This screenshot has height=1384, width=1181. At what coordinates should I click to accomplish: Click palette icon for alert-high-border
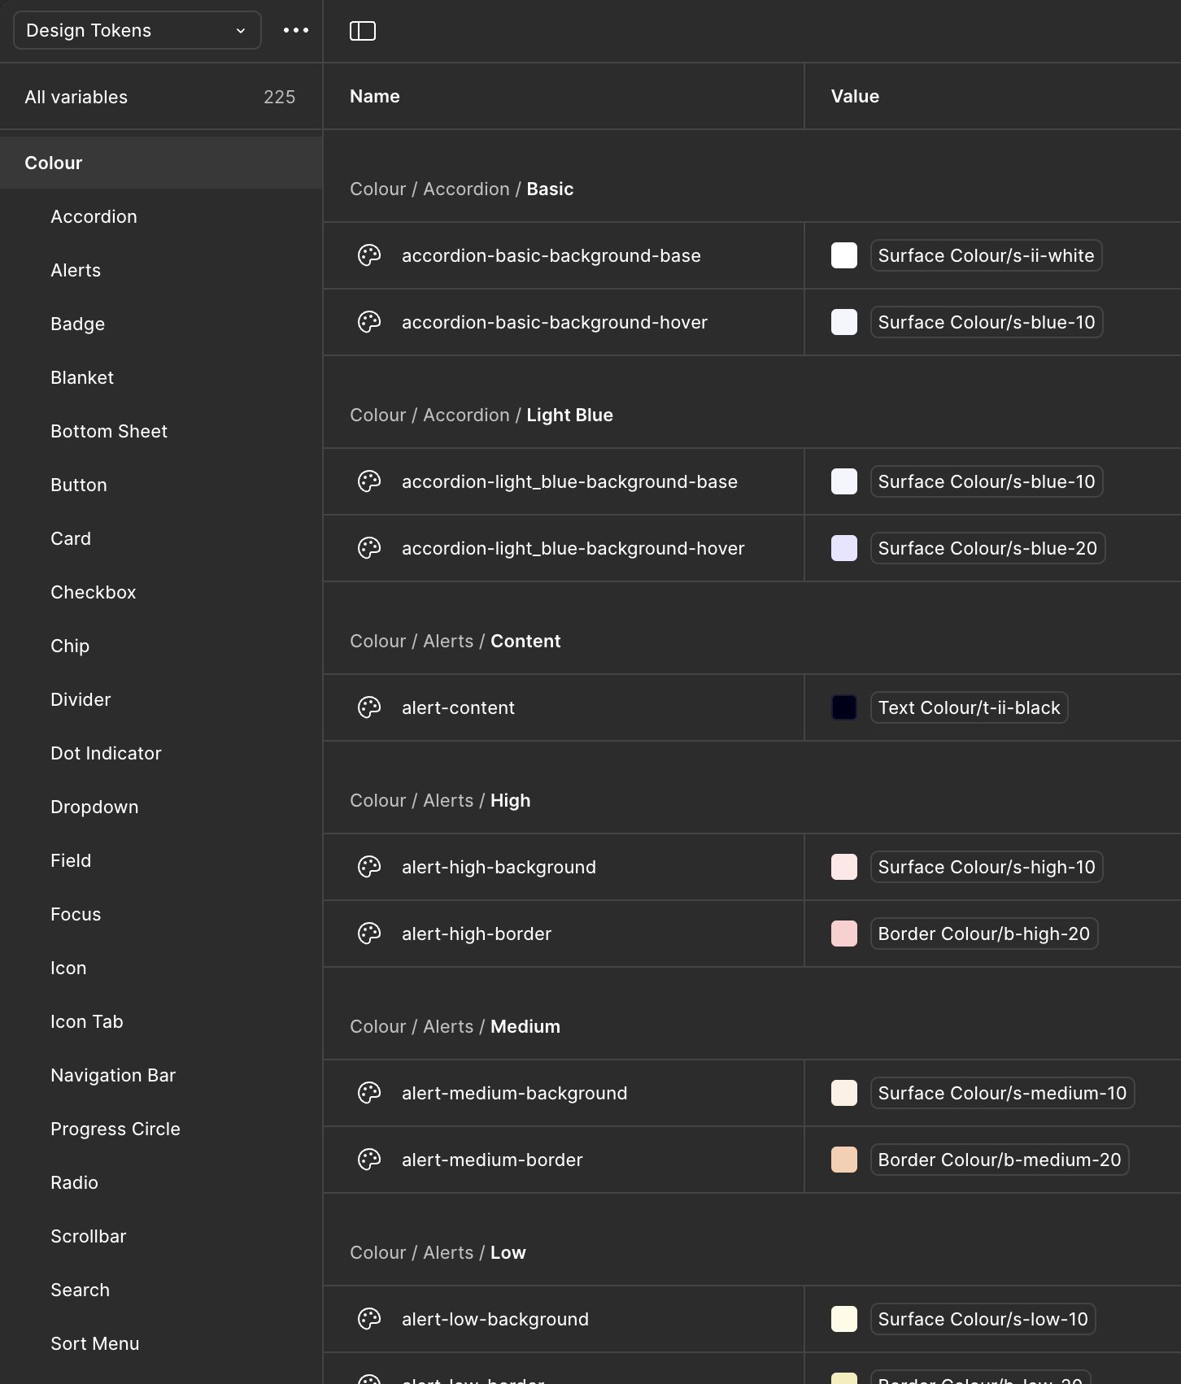tap(369, 934)
